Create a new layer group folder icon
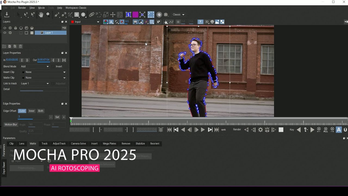This screenshot has width=348, height=196. (x=4, y=47)
